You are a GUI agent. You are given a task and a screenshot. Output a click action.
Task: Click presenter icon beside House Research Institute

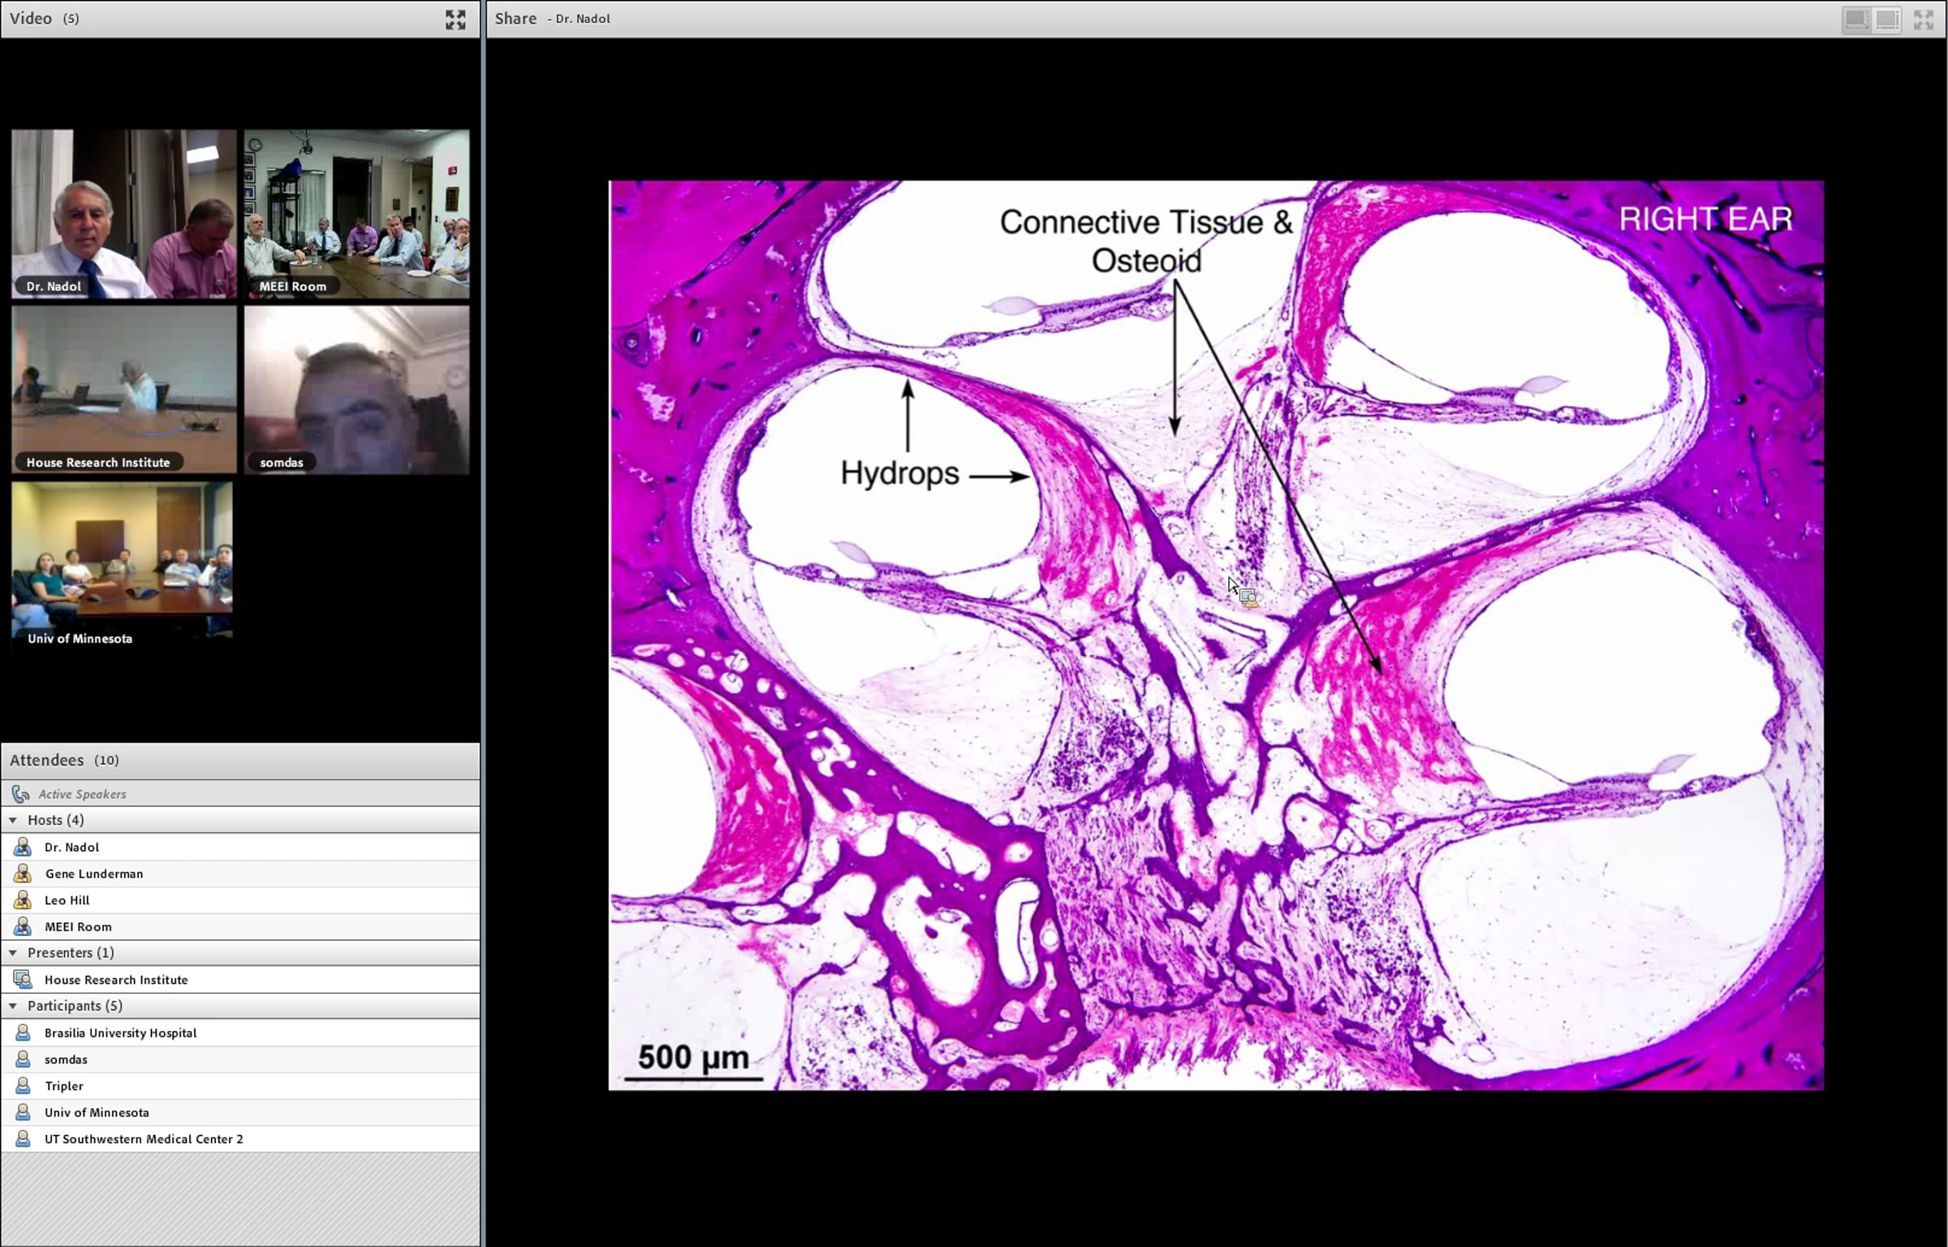(23, 979)
